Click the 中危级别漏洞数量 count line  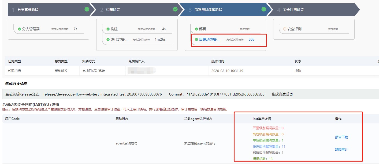coord(268,140)
